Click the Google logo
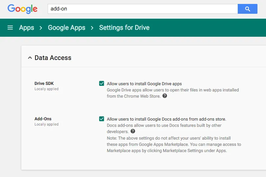 pyautogui.click(x=22, y=9)
